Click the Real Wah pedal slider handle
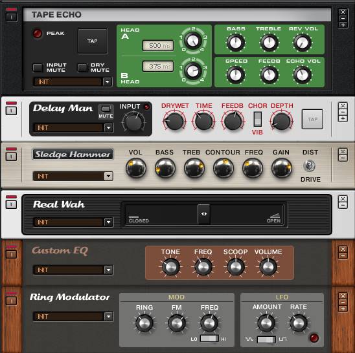Screen dimensions: 355x353 coord(204,214)
